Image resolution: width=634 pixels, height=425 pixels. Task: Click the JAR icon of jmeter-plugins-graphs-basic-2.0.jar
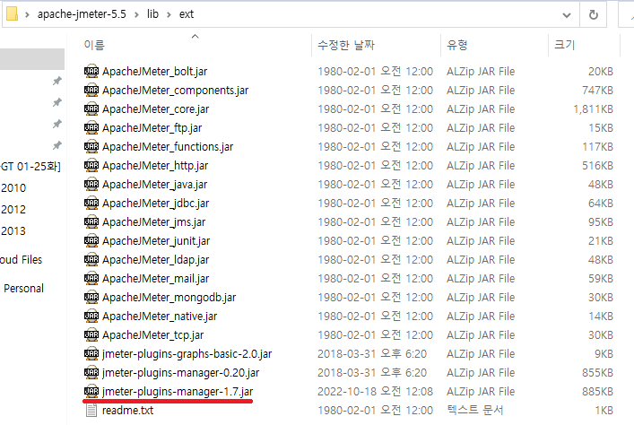click(91, 353)
